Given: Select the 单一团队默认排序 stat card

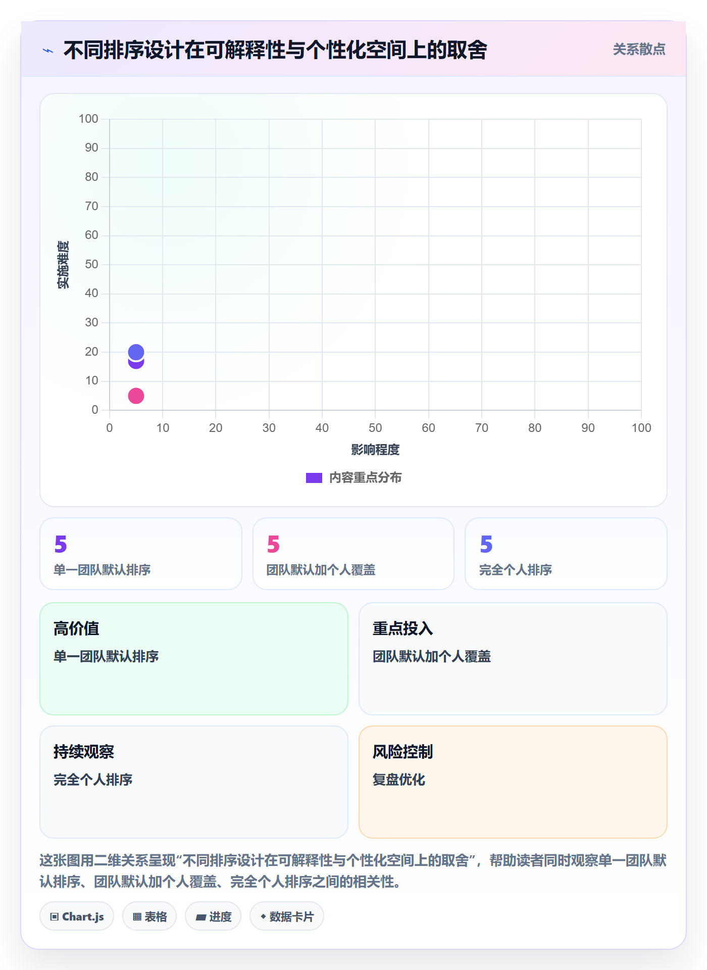Looking at the screenshot, I should coord(141,554).
